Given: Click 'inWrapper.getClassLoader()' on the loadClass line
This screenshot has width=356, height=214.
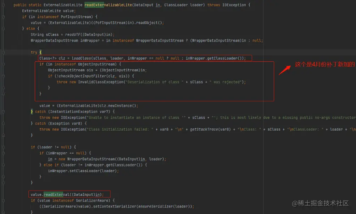Looking at the screenshot, I should pos(215,59).
